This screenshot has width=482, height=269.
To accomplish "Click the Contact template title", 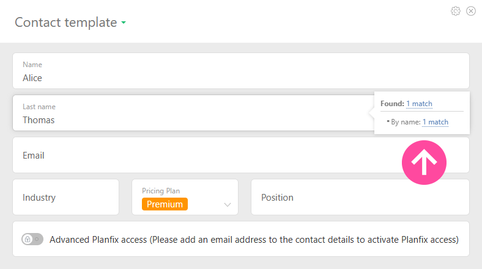I will pyautogui.click(x=65, y=23).
